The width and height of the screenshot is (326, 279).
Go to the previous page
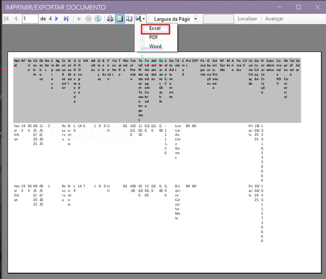click(16, 18)
